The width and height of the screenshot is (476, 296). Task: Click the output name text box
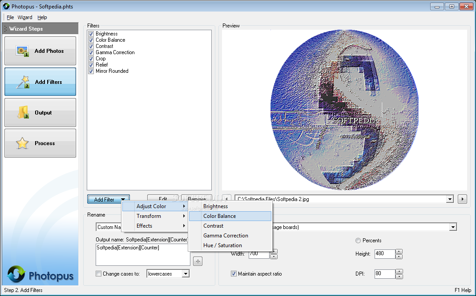coord(143,254)
